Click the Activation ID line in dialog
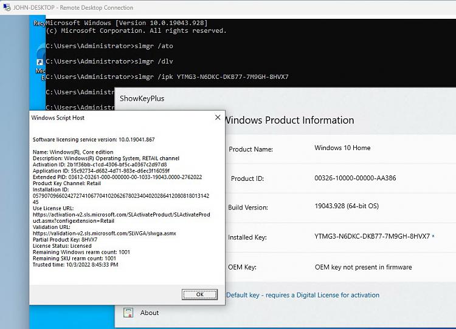This screenshot has height=329, width=456. point(100,164)
